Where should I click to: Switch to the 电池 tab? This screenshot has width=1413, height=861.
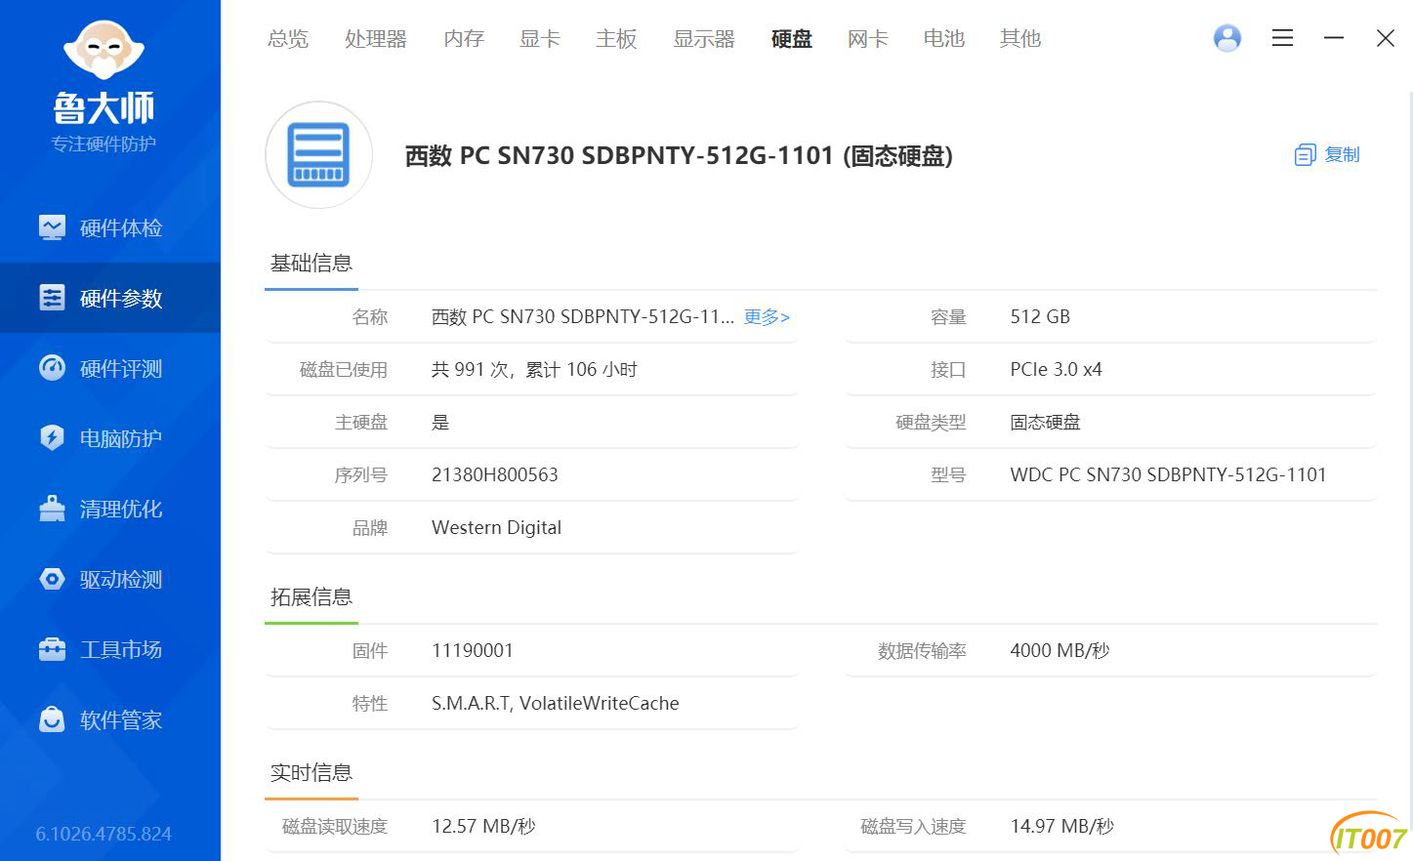pyautogui.click(x=944, y=39)
